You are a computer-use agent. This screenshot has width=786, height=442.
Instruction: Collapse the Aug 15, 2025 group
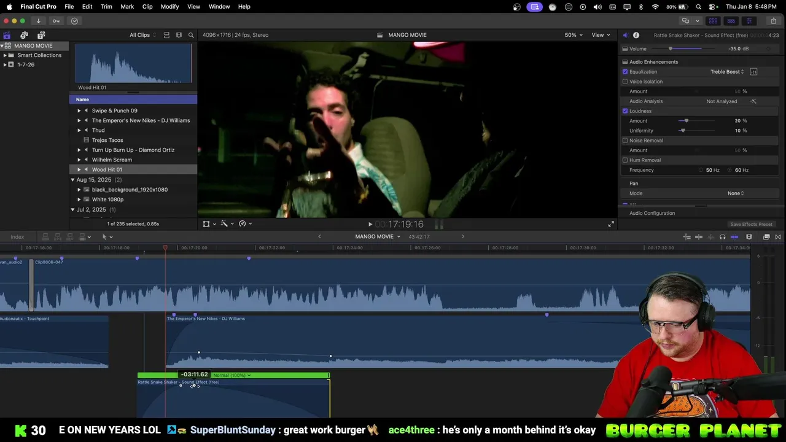(x=72, y=180)
